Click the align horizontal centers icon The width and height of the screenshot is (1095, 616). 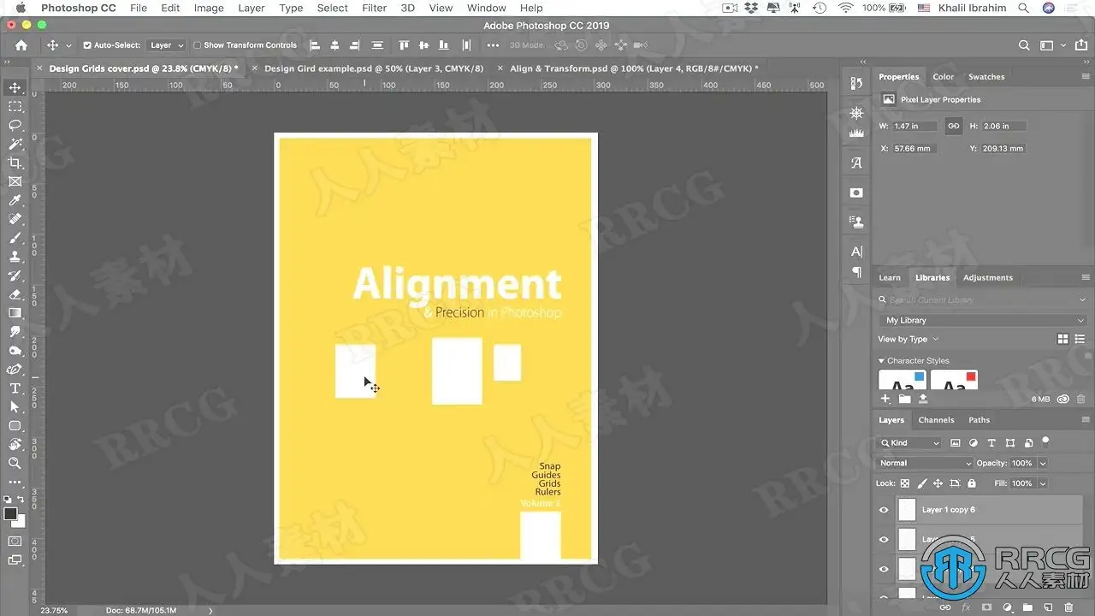334,45
